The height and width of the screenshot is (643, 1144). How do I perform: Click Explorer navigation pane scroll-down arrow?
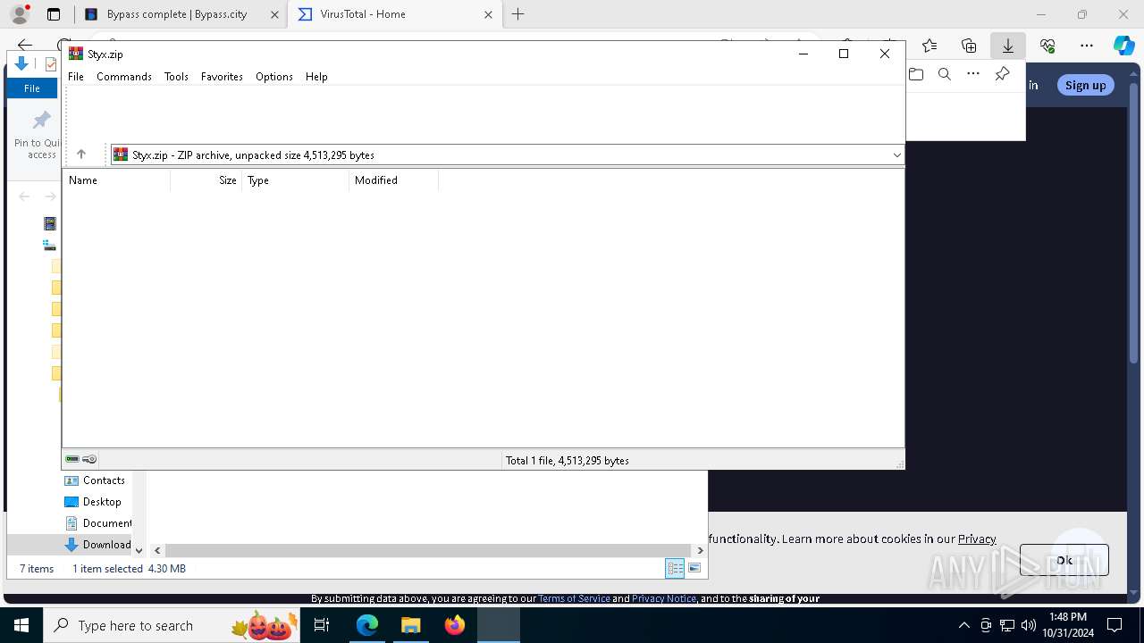pos(139,550)
